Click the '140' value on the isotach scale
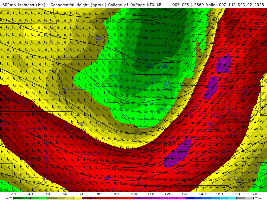Screen dimensions: 267x200 202,194
